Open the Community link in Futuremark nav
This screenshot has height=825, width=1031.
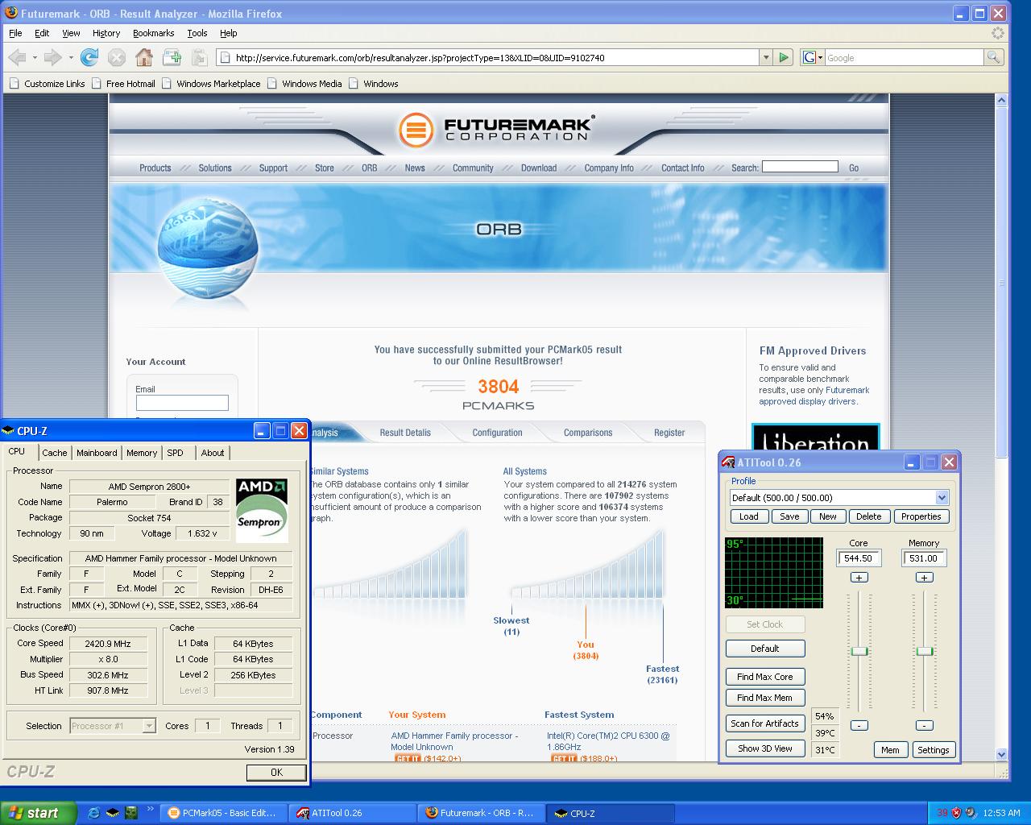pyautogui.click(x=473, y=168)
